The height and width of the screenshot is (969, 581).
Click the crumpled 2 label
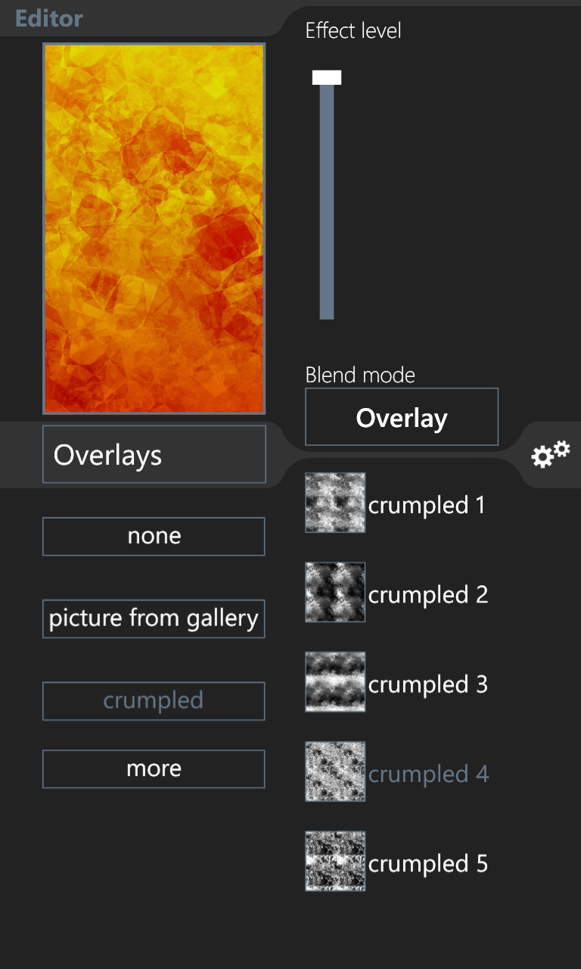tap(428, 595)
